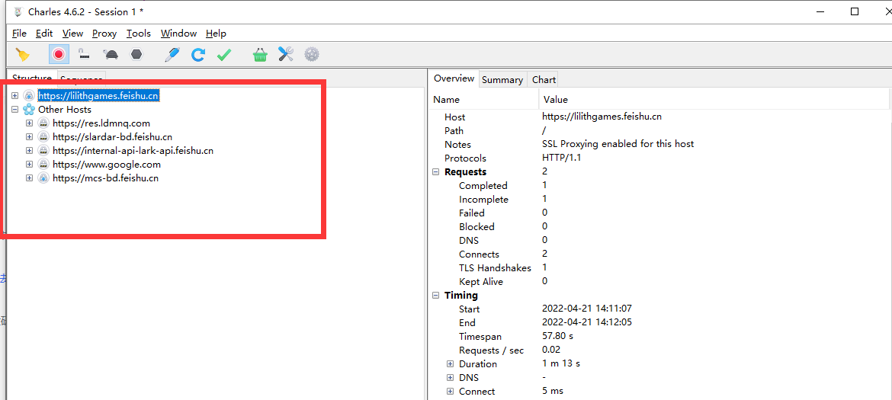Select https://mcs-bd.feishu.cn host

point(106,178)
